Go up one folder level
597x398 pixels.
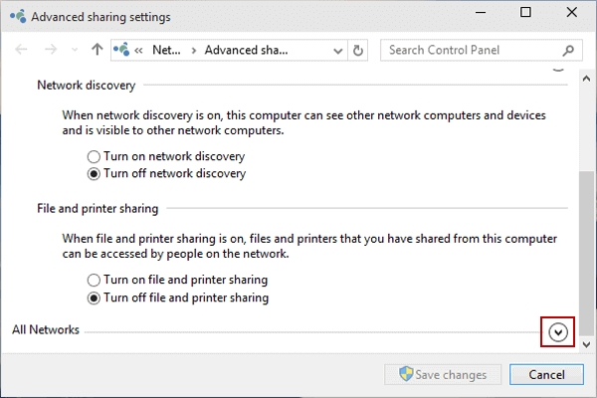click(x=97, y=49)
